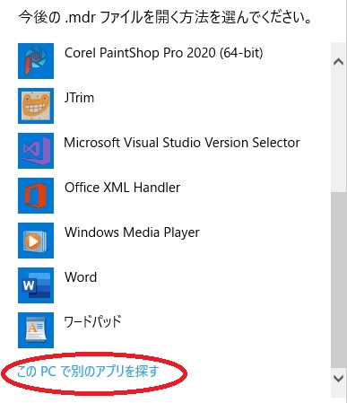
Task: Click the scrollbar down arrow
Action: pos(338,379)
